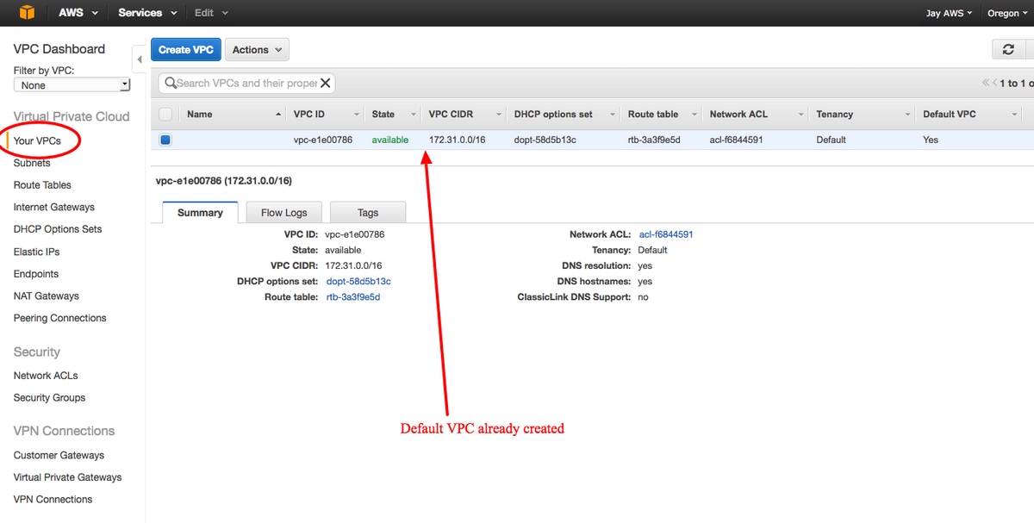Click the Default tenancy cell in row
The width and height of the screenshot is (1034, 523).
tap(832, 140)
